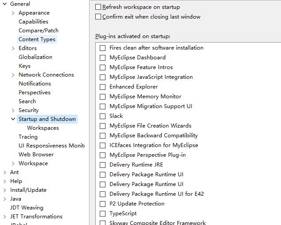Check MyEclipse Perspective Plug-in box
Viewport: 281px width, 225px height.
coord(102,155)
